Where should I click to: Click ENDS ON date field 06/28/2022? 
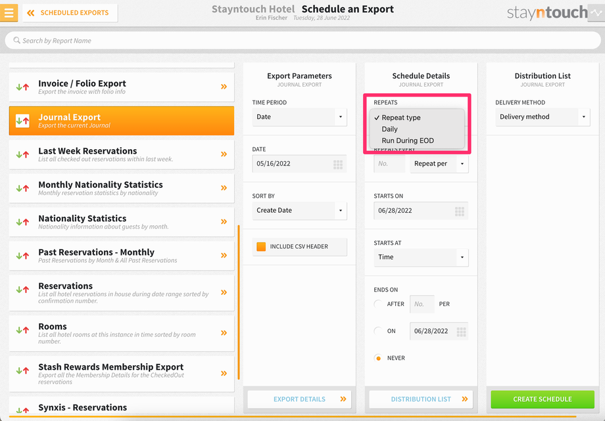(439, 331)
